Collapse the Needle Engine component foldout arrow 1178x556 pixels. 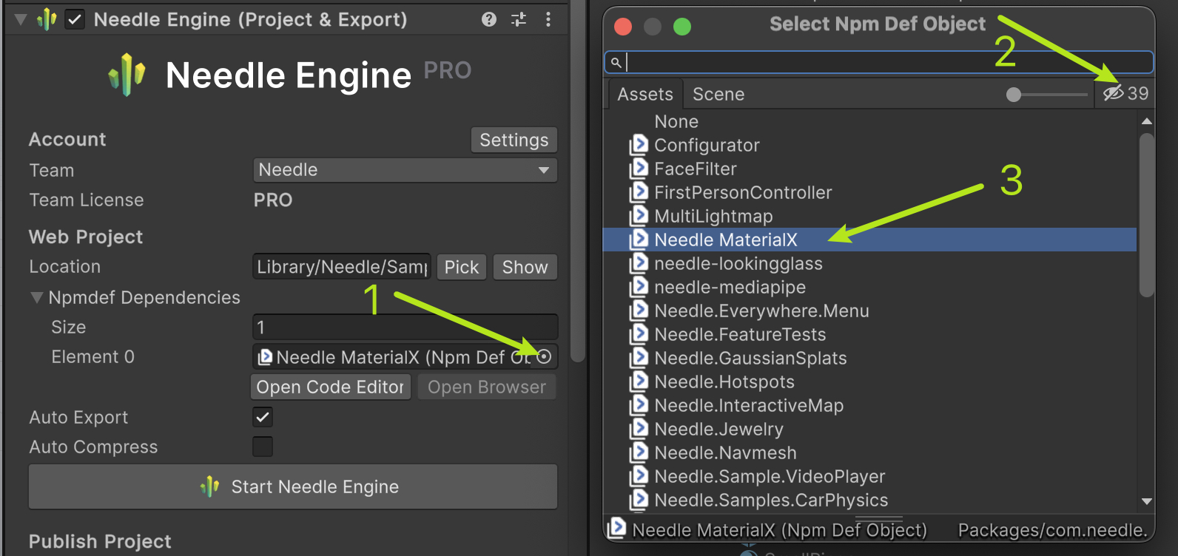[21, 19]
